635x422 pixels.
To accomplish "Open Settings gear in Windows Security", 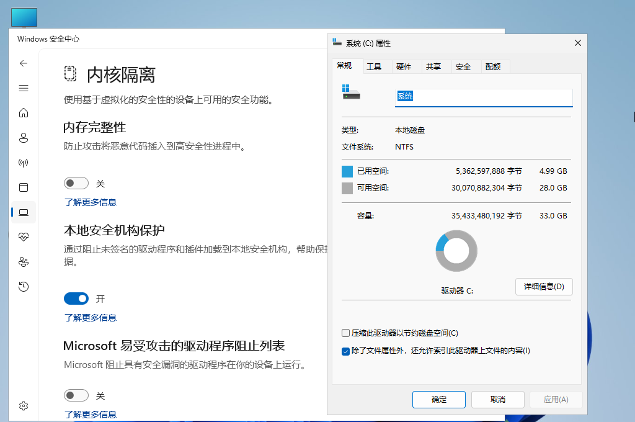I will pos(24,406).
